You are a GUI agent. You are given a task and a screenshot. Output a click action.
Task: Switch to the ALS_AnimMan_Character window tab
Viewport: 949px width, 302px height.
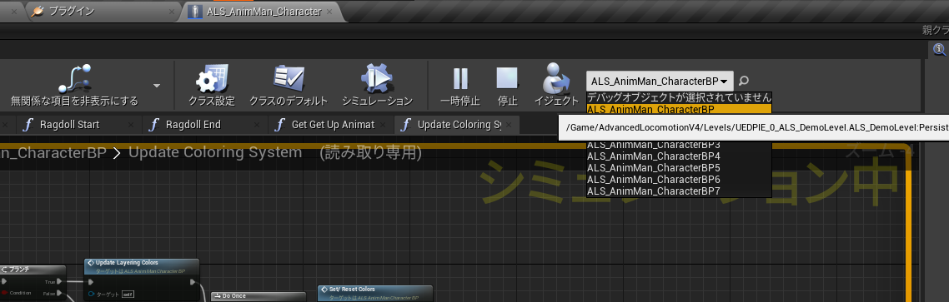[x=264, y=11]
